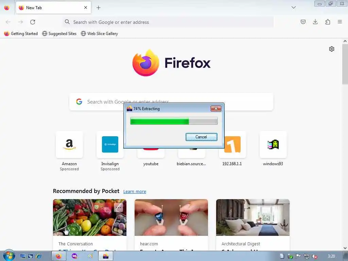The height and width of the screenshot is (261, 348).
Task: Open Firefox View icon at tab bar left
Action: click(x=7, y=7)
